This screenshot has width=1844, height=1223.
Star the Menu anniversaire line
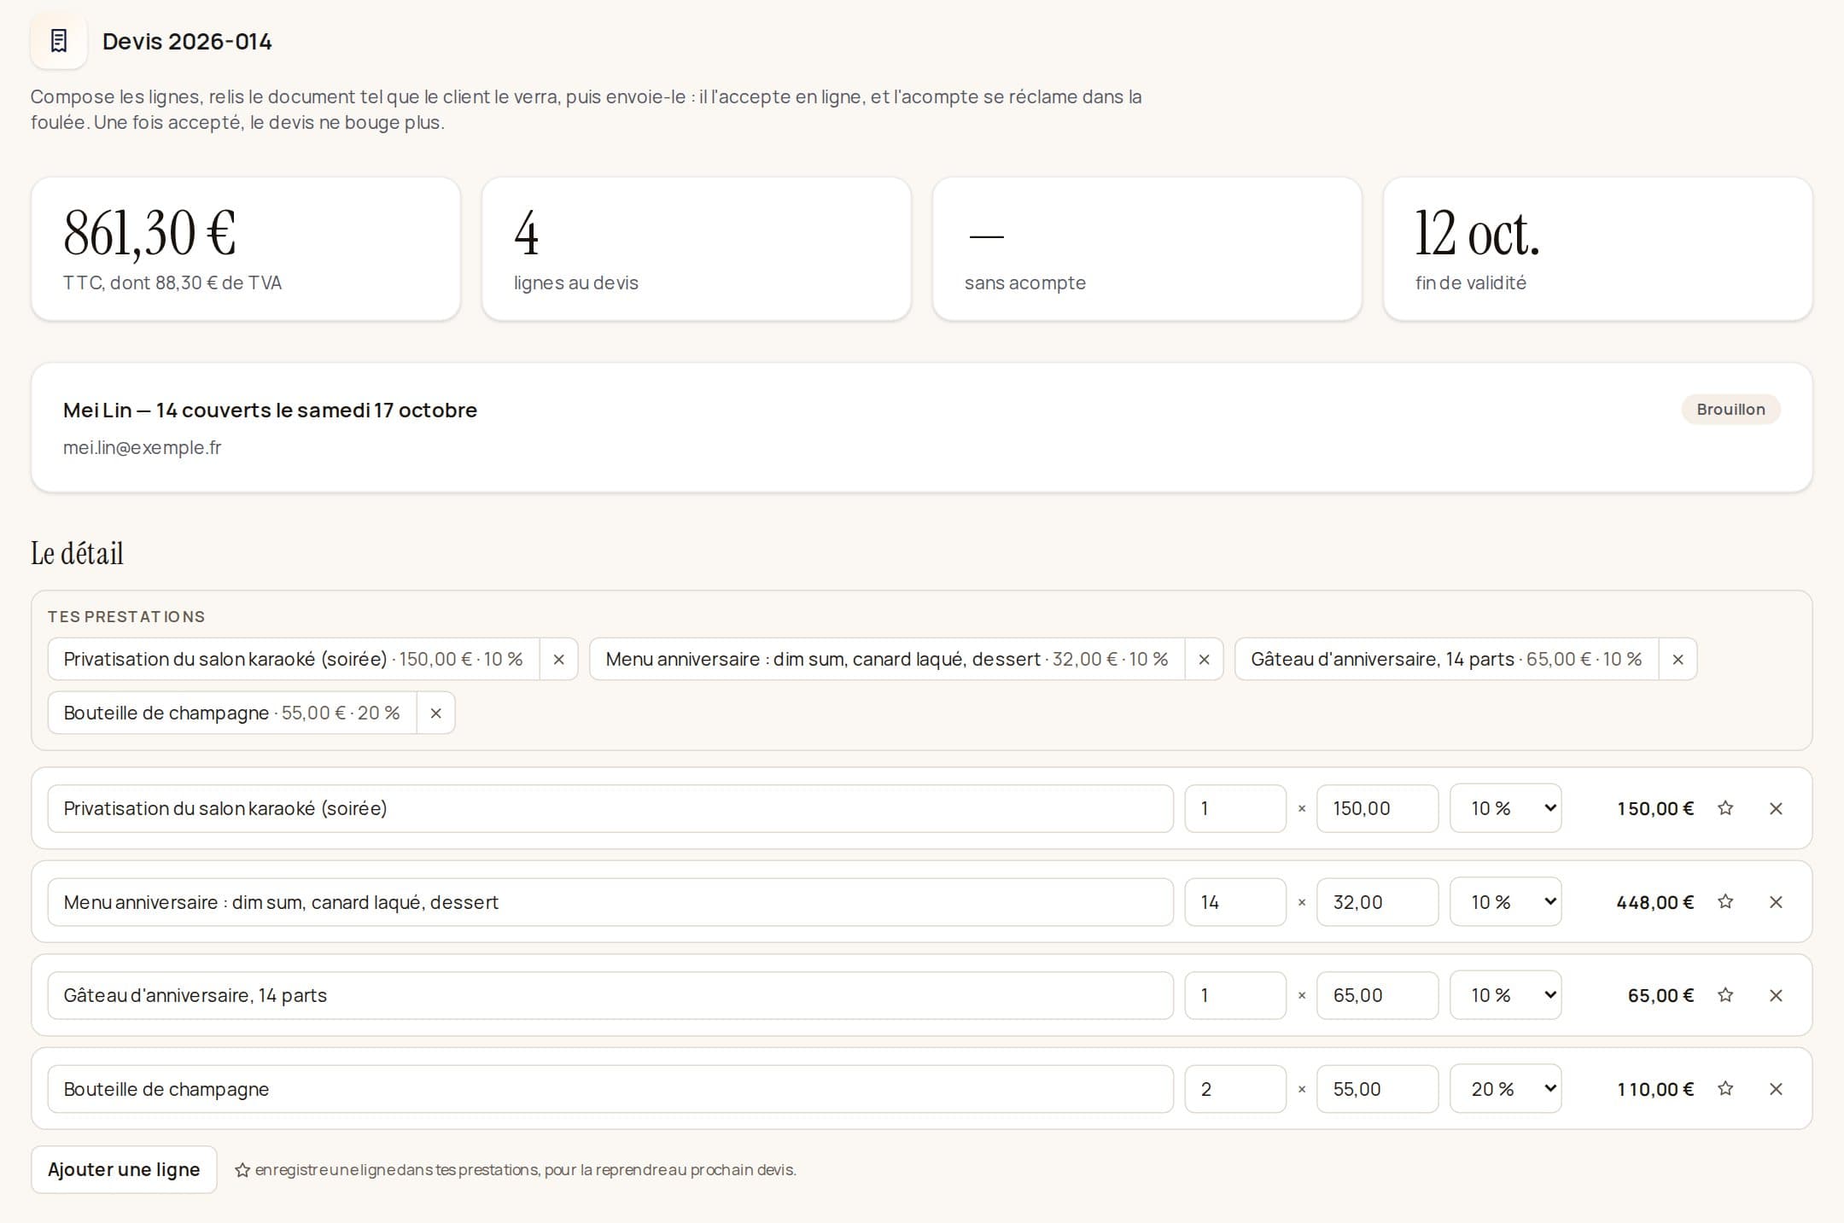[x=1725, y=901]
